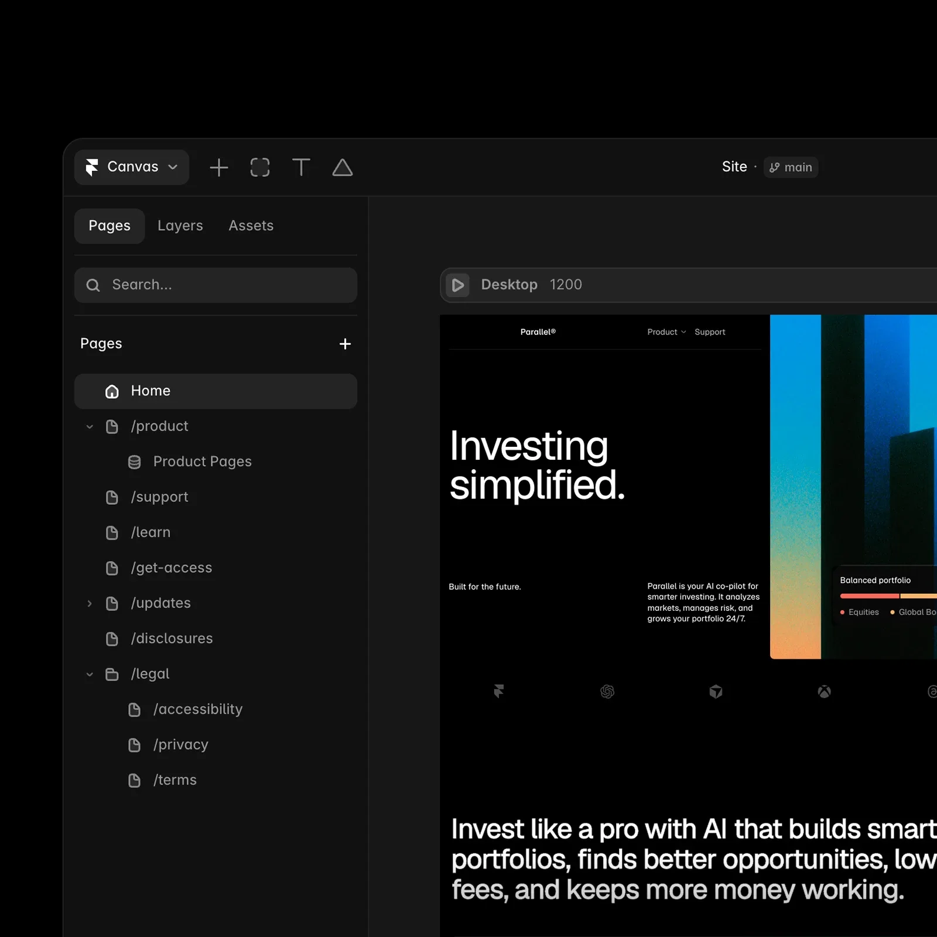Open the /disclosures page
This screenshot has width=937, height=937.
click(172, 639)
